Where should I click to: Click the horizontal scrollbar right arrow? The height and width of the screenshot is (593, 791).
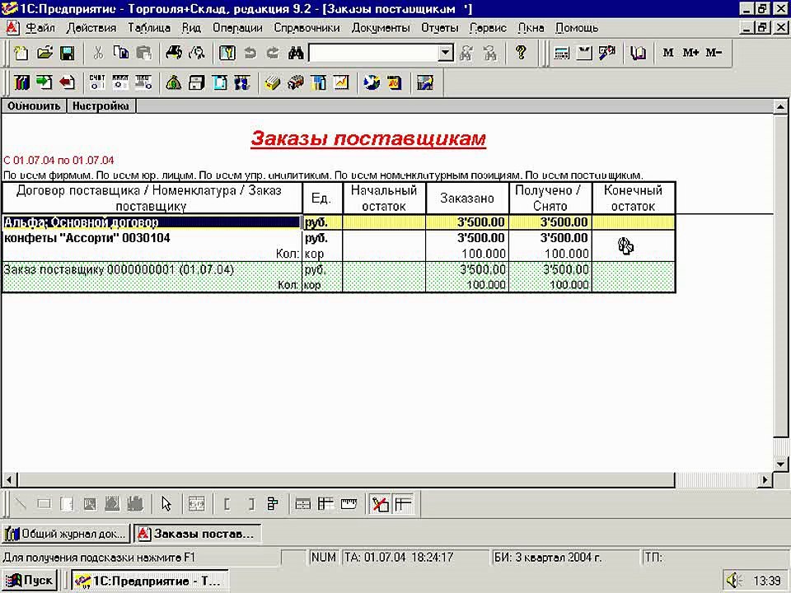coord(765,479)
